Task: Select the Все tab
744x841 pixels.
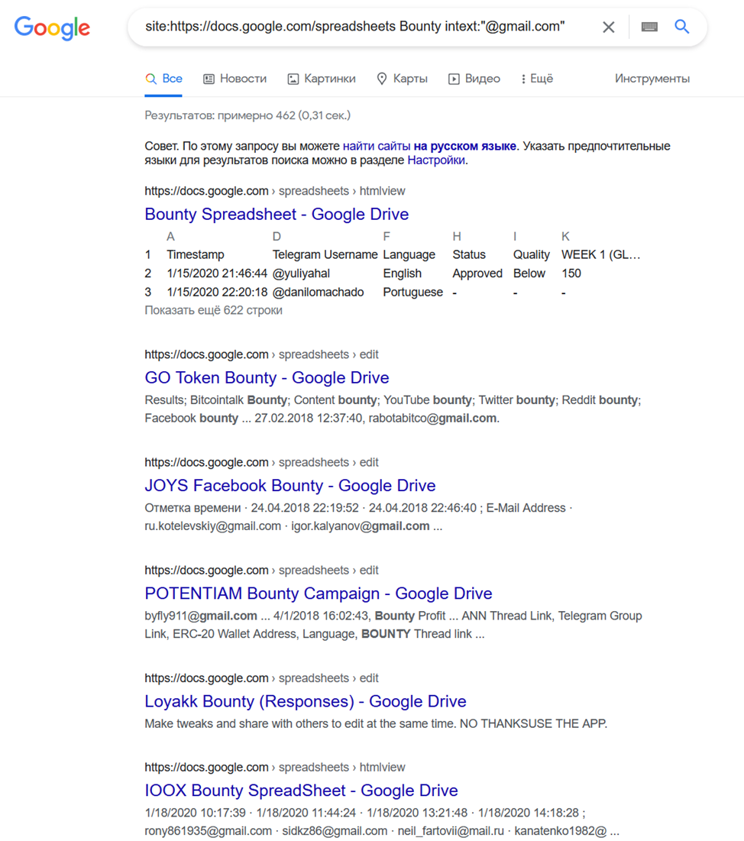Action: click(163, 79)
